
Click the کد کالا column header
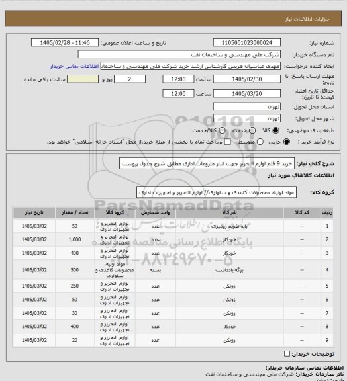point(302,212)
